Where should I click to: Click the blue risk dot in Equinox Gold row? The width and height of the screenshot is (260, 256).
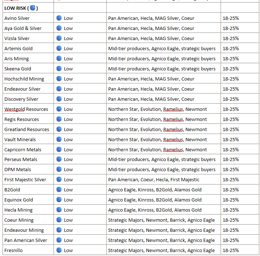(x=59, y=199)
